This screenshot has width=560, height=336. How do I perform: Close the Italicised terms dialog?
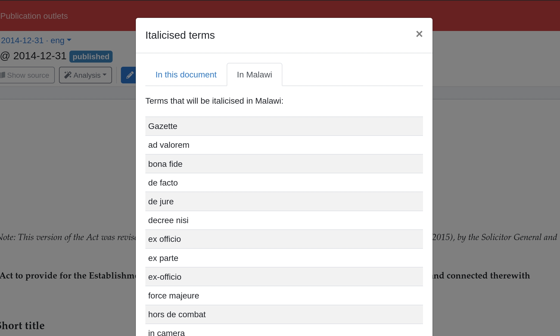click(x=419, y=34)
